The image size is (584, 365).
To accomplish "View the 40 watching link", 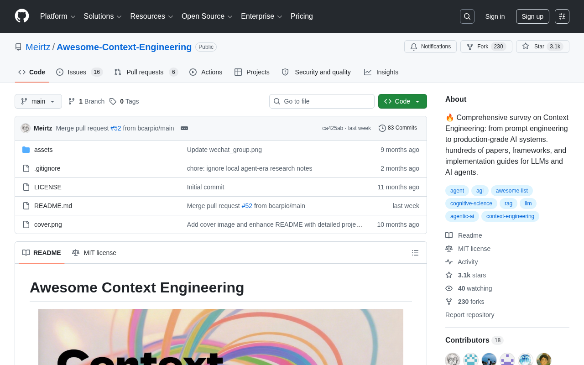I will pos(469,288).
